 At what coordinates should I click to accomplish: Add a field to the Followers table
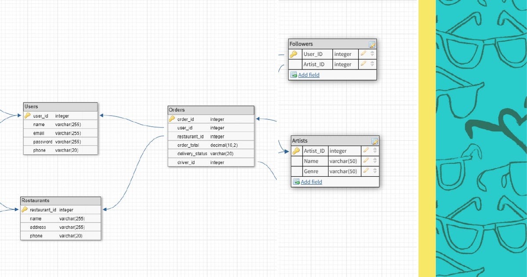point(309,75)
